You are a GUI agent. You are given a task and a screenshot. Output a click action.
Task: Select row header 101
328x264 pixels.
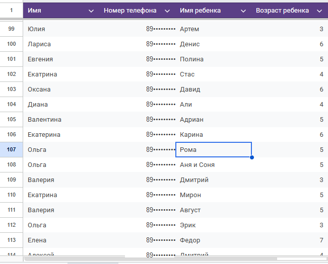(x=11, y=59)
